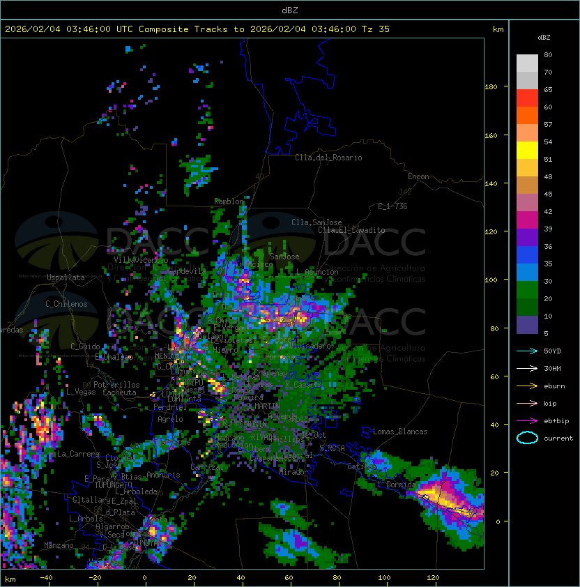Click the 'Tz 35' header value
The image size is (580, 587).
click(x=376, y=29)
